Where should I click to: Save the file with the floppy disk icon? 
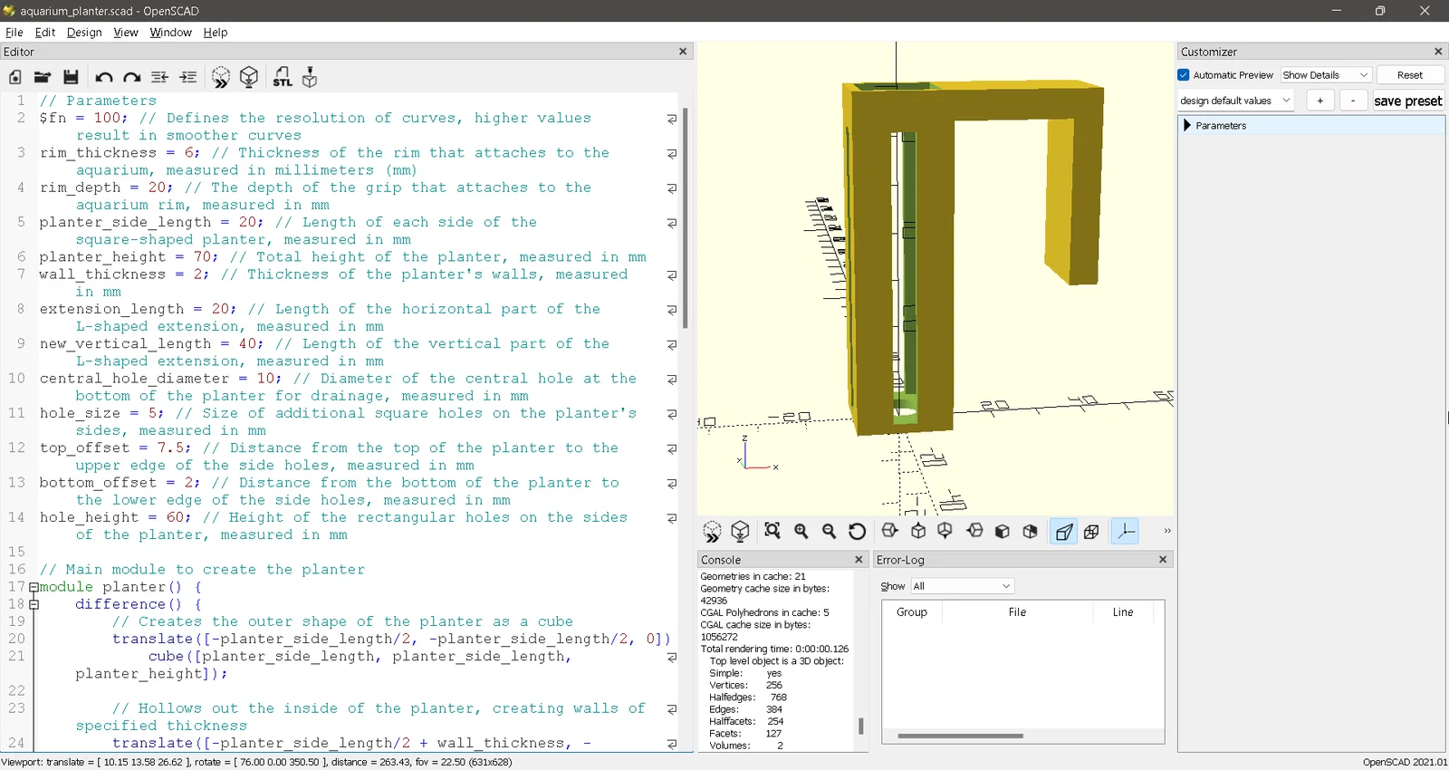coord(71,78)
